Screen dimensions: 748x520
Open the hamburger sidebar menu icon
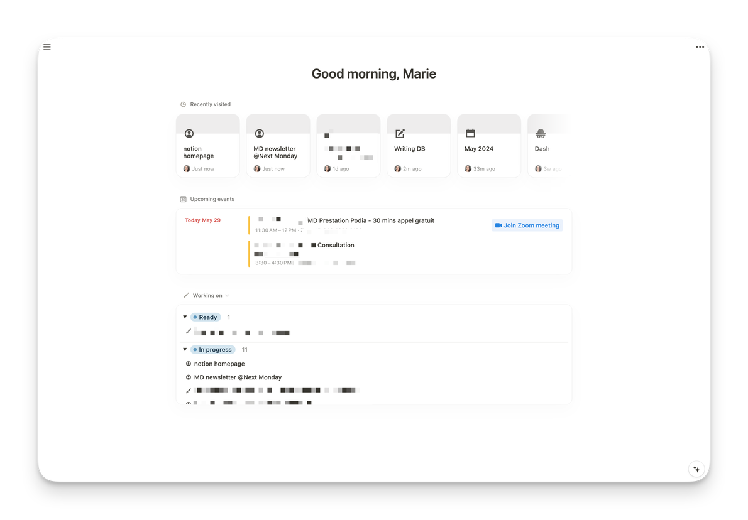[x=47, y=47]
